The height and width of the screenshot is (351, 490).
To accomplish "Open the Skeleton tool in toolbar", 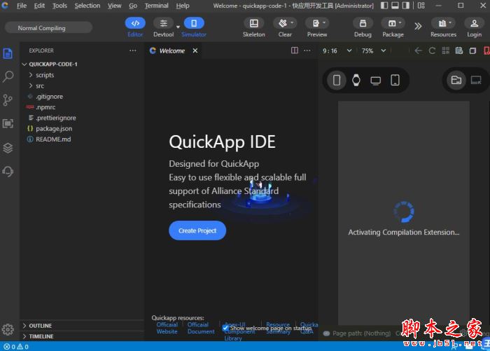I will pyautogui.click(x=253, y=23).
